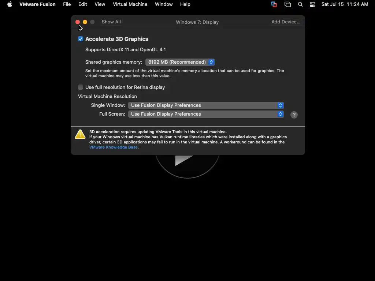Click 'Supports DirectX 11 and OpenGL 4.1' text
This screenshot has width=375, height=281.
pos(126,49)
